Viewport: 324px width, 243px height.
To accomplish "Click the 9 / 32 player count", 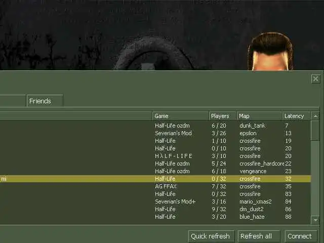I will pyautogui.click(x=219, y=209).
